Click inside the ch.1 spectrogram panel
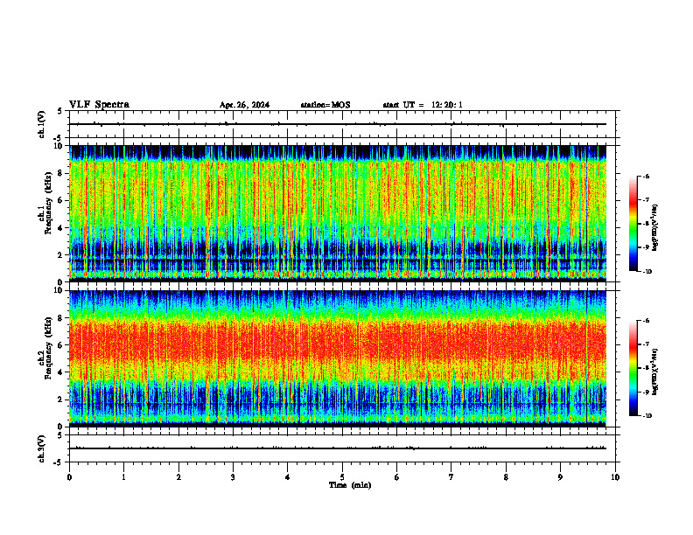 [x=338, y=213]
